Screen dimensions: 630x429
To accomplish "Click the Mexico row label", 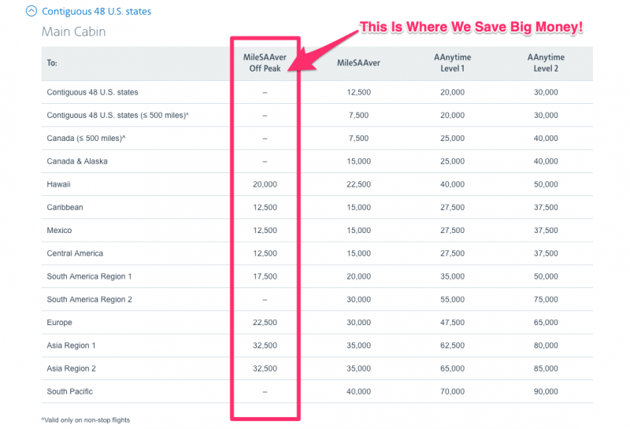I will click(59, 231).
